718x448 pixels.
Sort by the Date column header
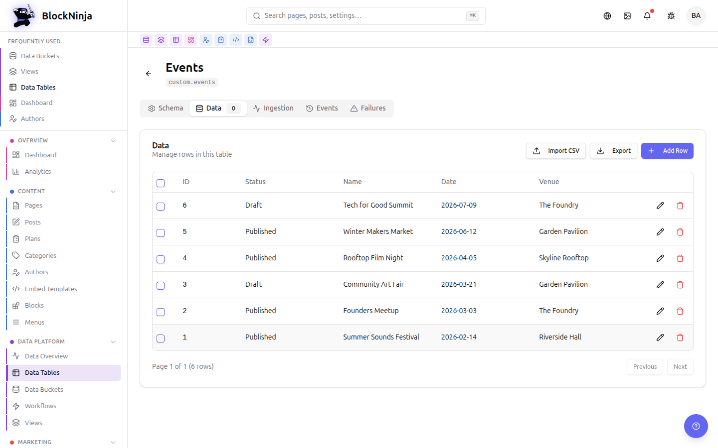tap(449, 182)
